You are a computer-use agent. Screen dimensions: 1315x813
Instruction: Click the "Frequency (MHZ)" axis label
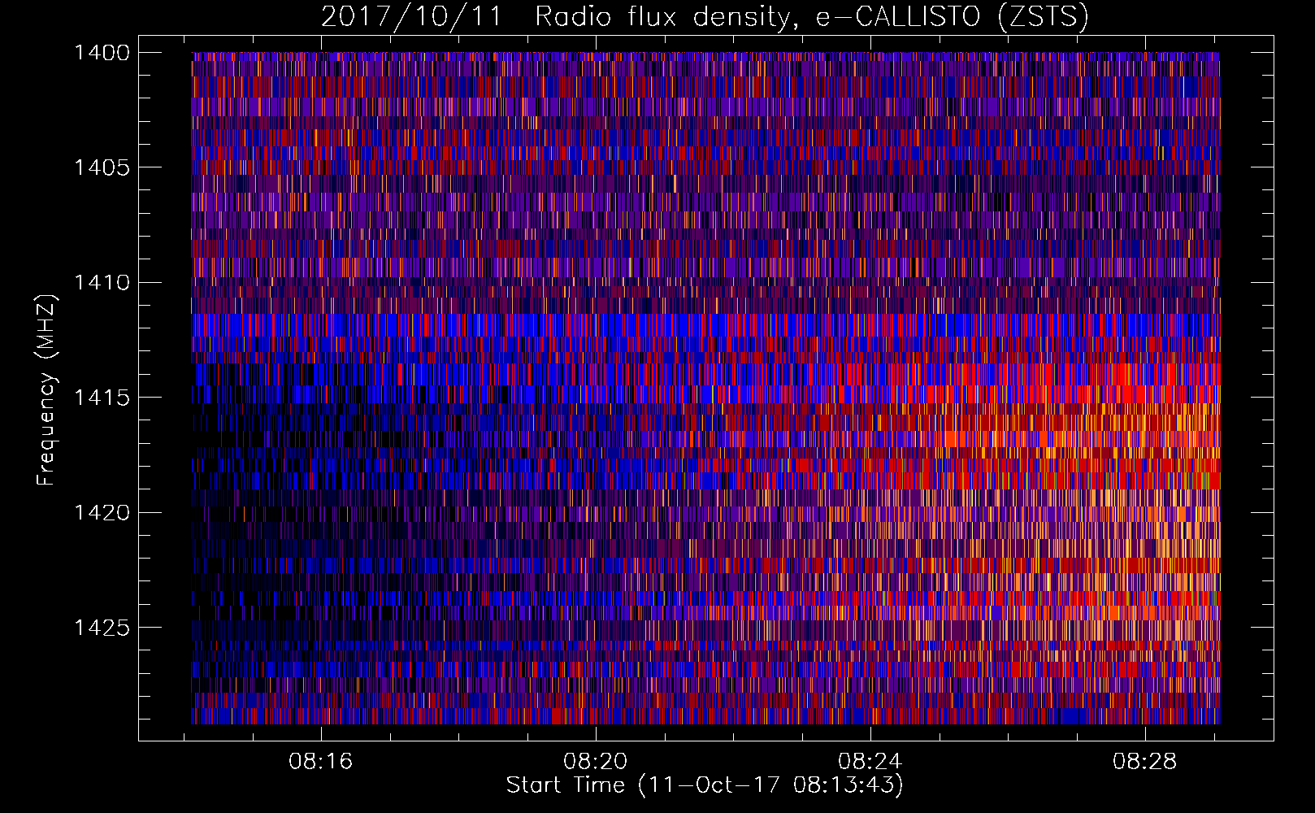pyautogui.click(x=46, y=390)
